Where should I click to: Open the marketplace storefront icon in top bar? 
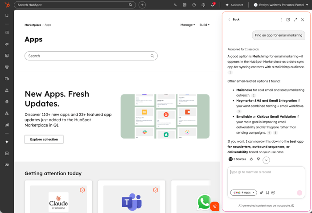tap(185, 5)
